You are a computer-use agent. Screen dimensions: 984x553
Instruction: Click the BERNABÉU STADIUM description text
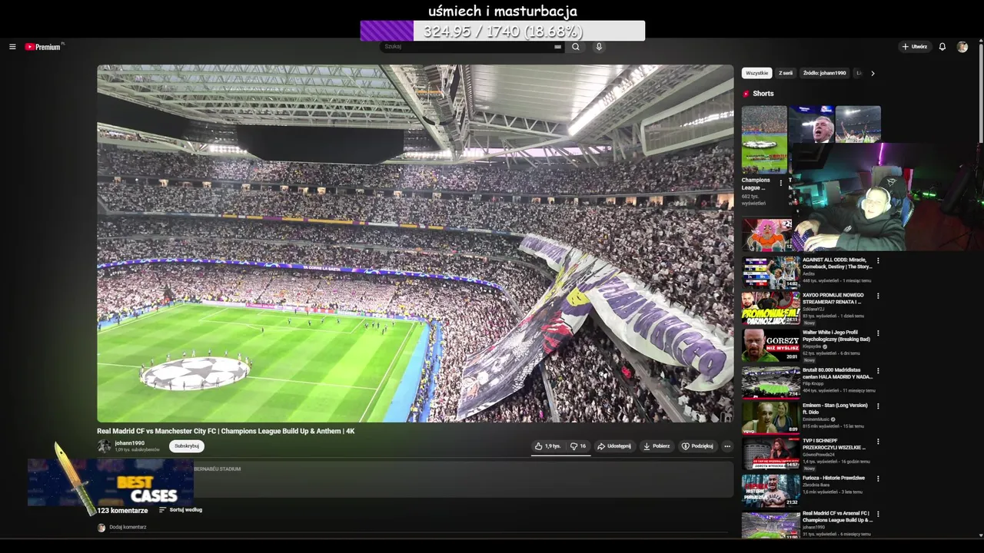[217, 469]
